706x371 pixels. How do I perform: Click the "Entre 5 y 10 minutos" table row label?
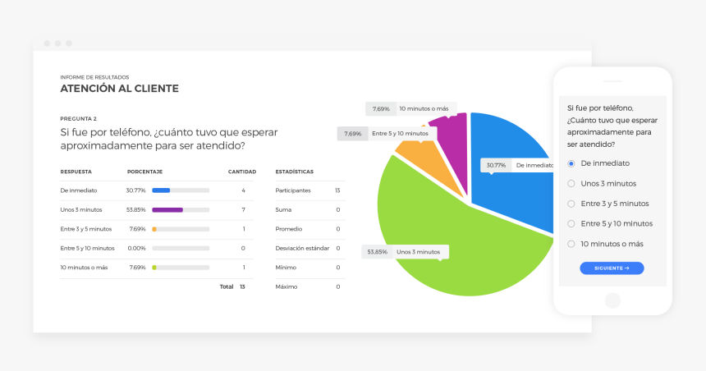pyautogui.click(x=87, y=248)
